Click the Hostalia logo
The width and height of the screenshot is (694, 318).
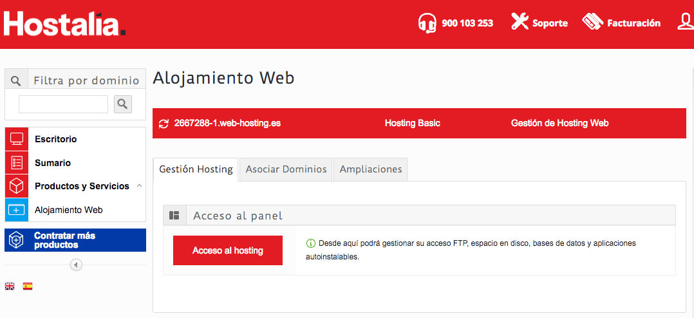tap(64, 23)
